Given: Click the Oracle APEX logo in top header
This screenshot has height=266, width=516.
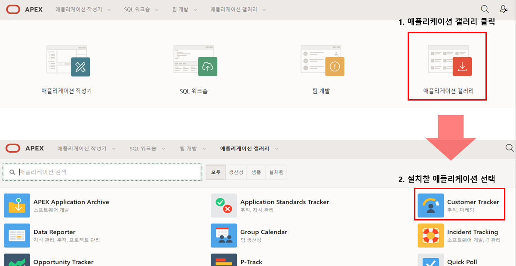Looking at the screenshot, I should point(25,9).
